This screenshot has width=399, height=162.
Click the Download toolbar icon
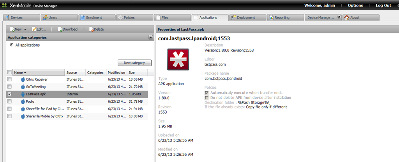click(x=60, y=29)
